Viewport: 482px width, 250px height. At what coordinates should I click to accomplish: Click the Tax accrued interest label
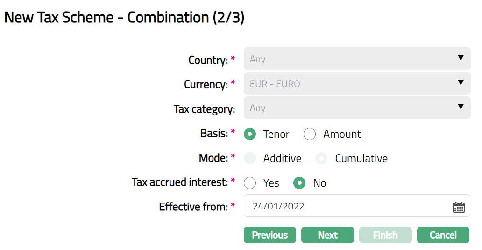click(180, 182)
